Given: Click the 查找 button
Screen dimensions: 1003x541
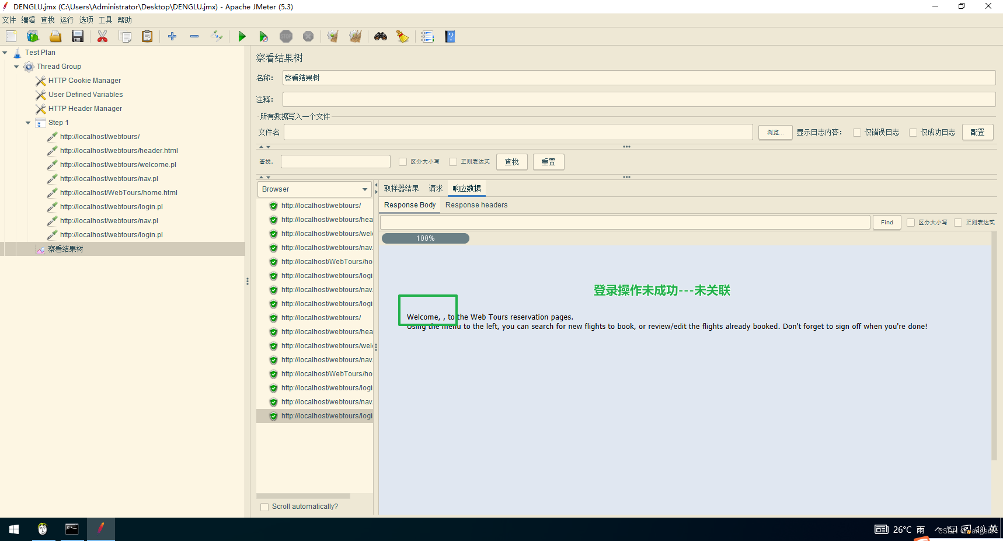Looking at the screenshot, I should 512,162.
